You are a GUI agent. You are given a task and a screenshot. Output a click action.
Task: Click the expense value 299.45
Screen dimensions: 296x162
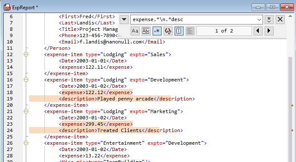click(x=94, y=124)
